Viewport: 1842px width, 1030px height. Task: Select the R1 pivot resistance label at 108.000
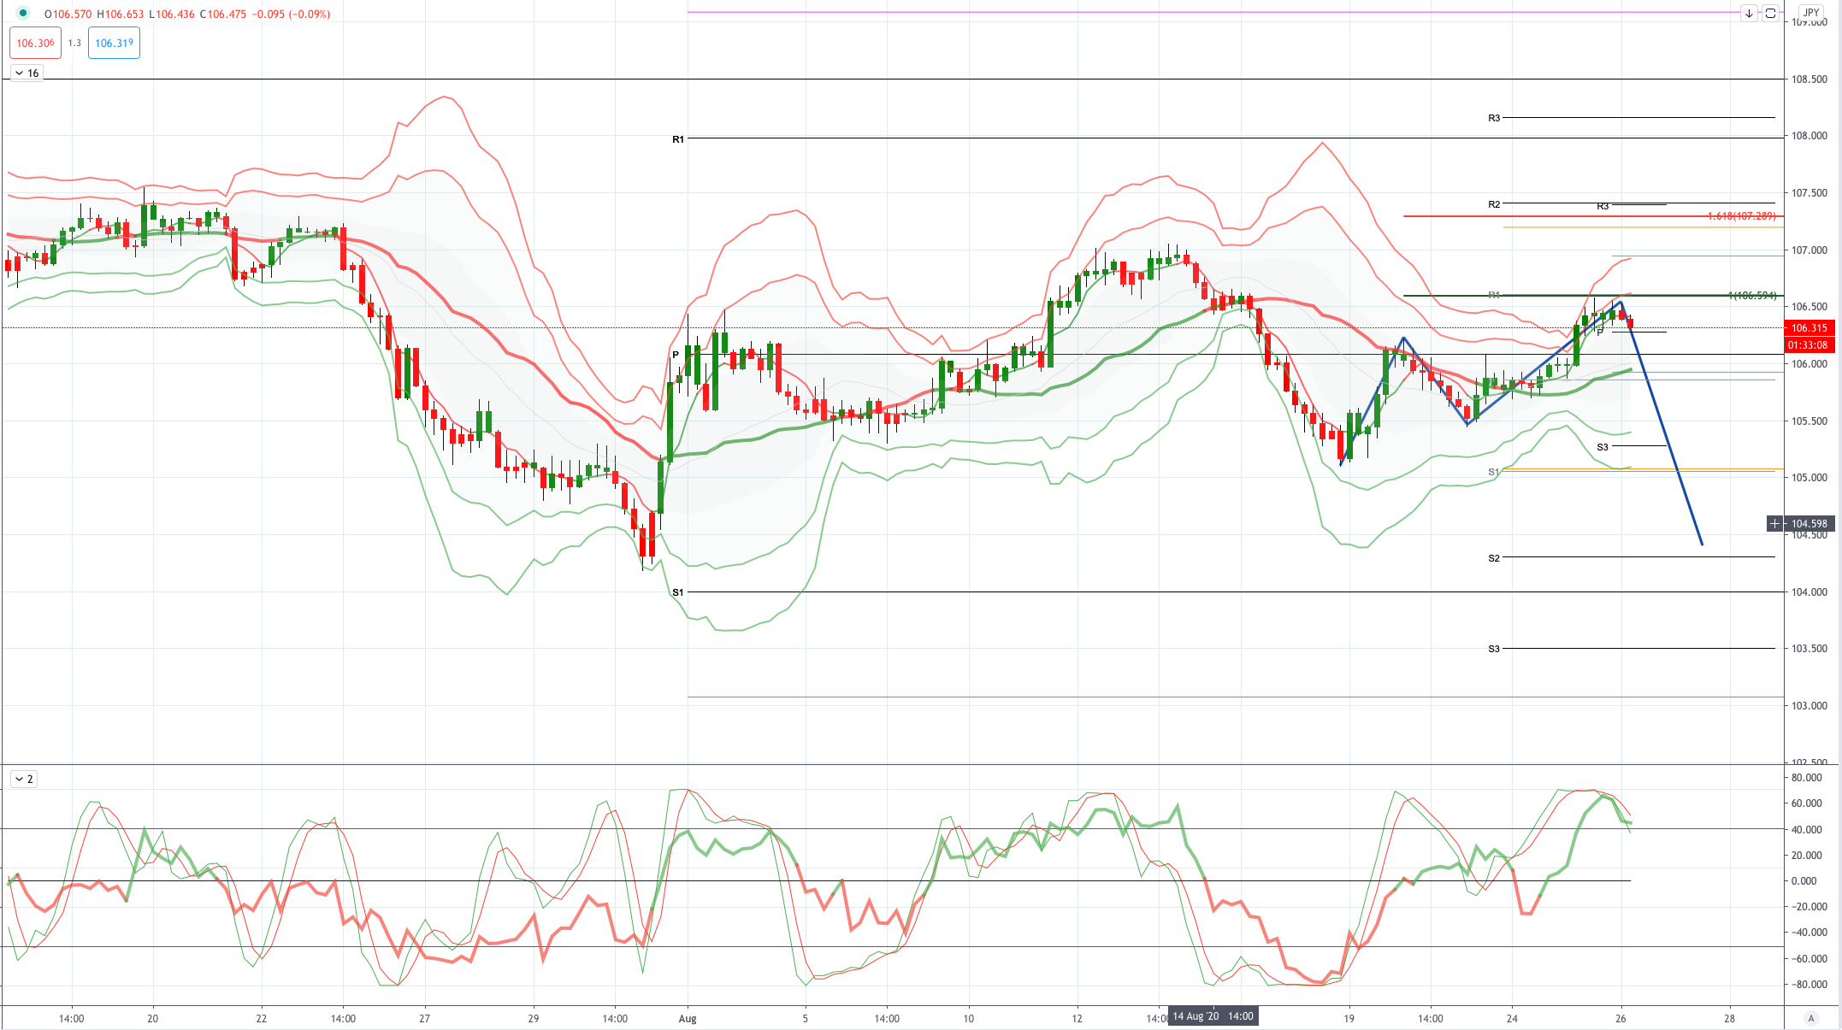tap(678, 138)
